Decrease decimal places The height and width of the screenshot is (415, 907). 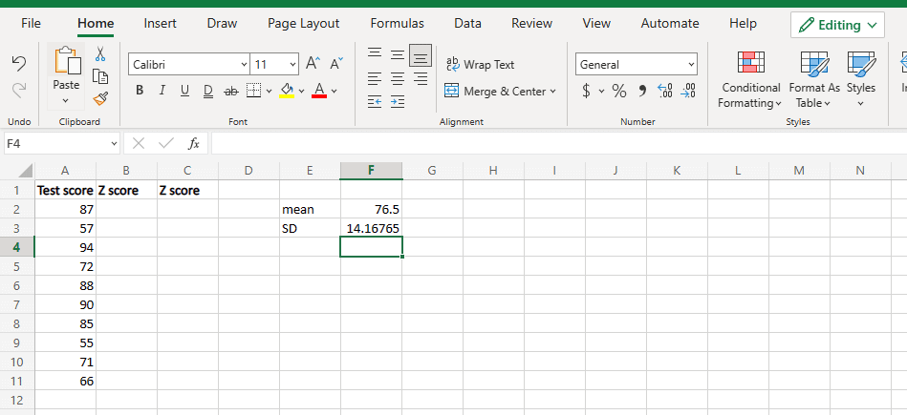point(688,91)
